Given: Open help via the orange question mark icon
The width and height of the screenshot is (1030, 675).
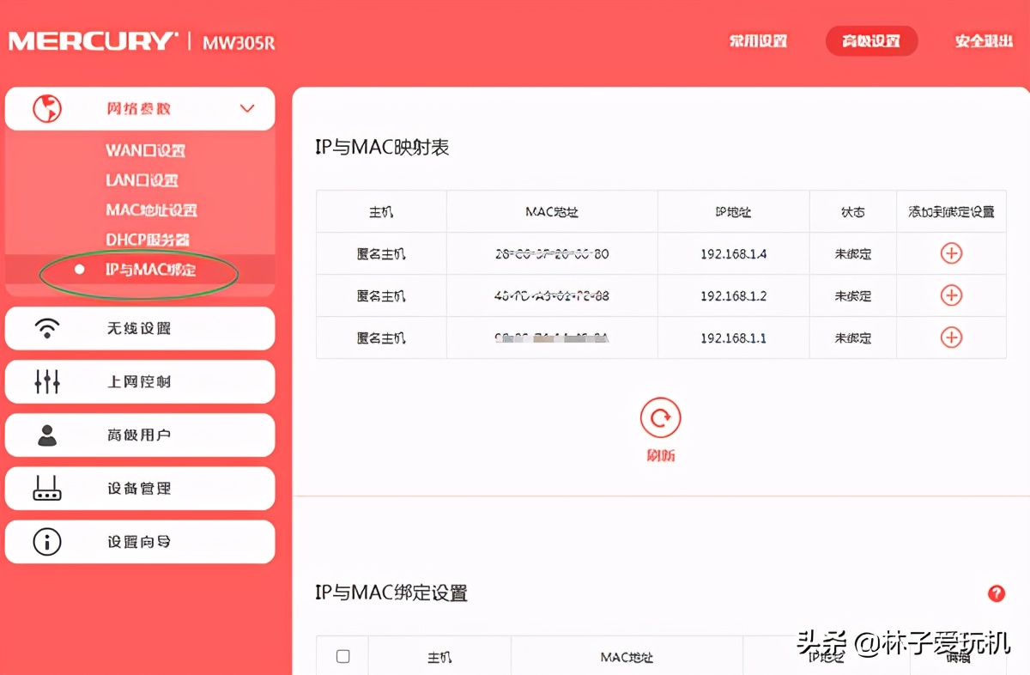Looking at the screenshot, I should [996, 593].
